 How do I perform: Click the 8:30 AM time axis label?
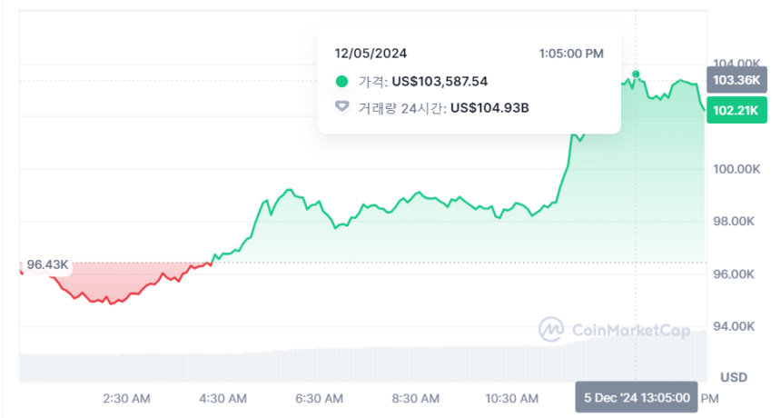coord(415,398)
